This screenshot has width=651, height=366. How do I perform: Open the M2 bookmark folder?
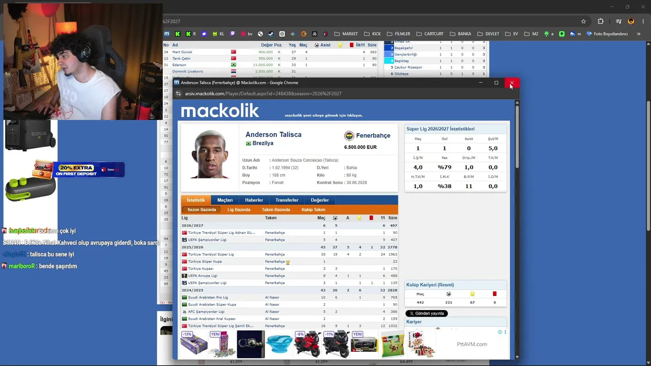[x=531, y=34]
